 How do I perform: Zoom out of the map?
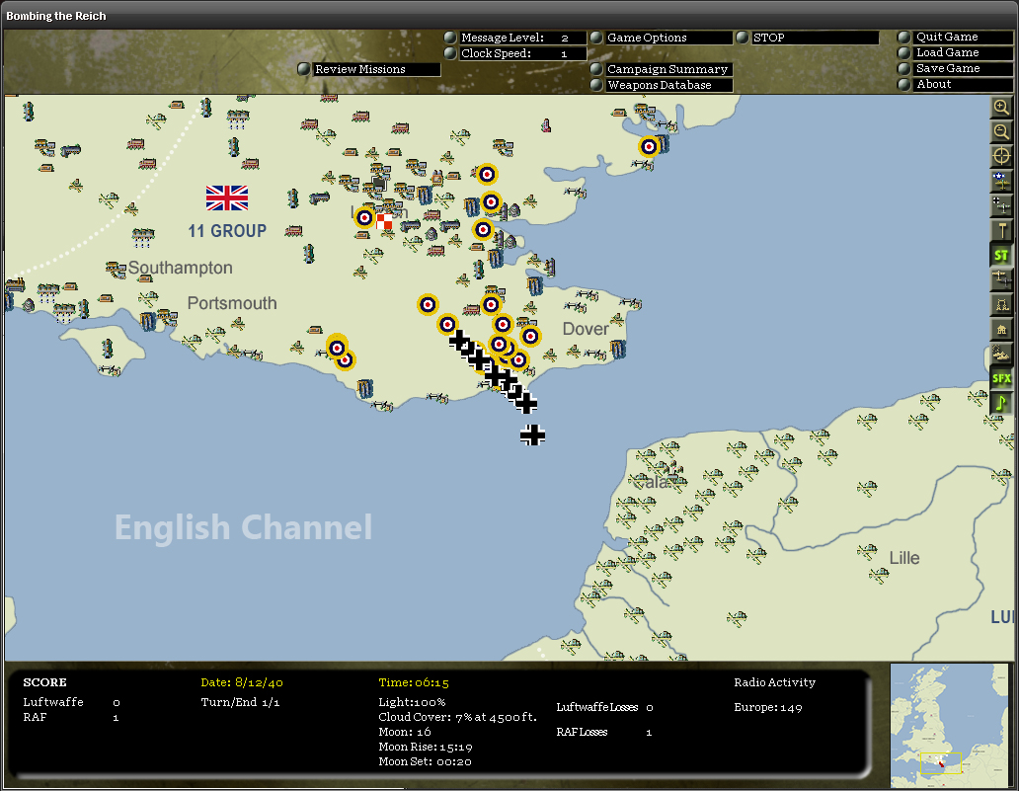1001,132
